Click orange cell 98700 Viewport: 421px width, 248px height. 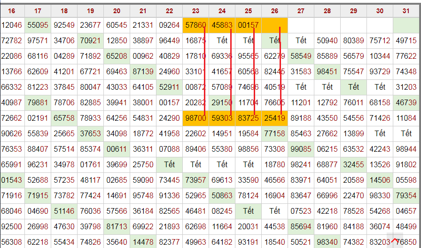coord(196,118)
